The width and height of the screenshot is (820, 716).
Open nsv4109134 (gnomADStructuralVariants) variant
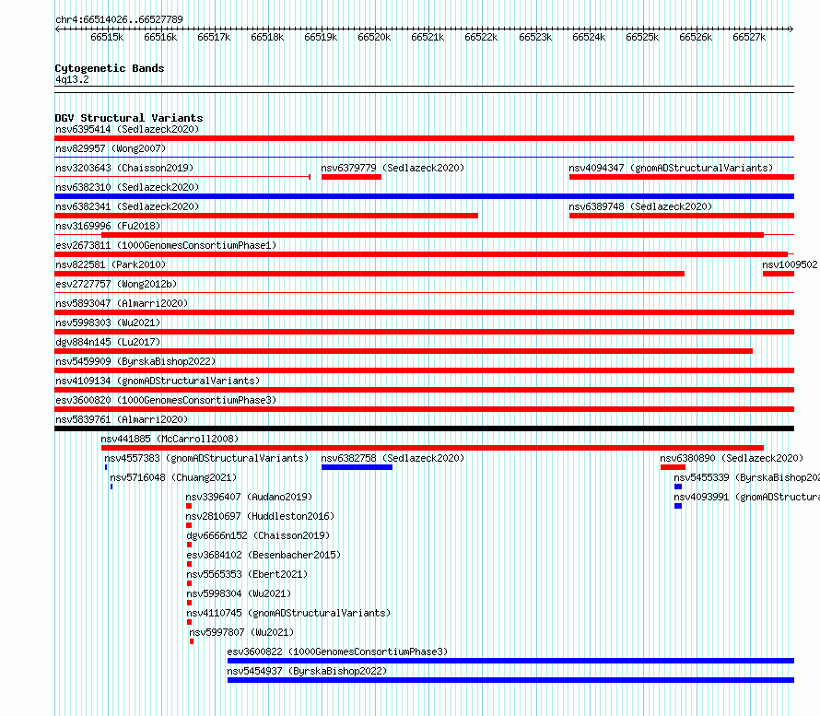(x=158, y=381)
